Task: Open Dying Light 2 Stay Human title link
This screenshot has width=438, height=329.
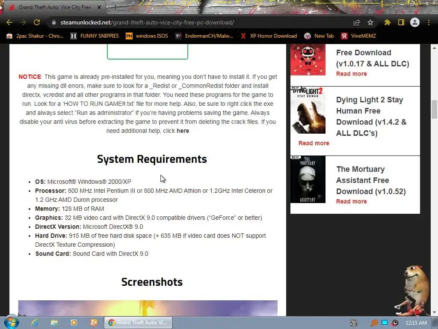Action: pyautogui.click(x=371, y=116)
